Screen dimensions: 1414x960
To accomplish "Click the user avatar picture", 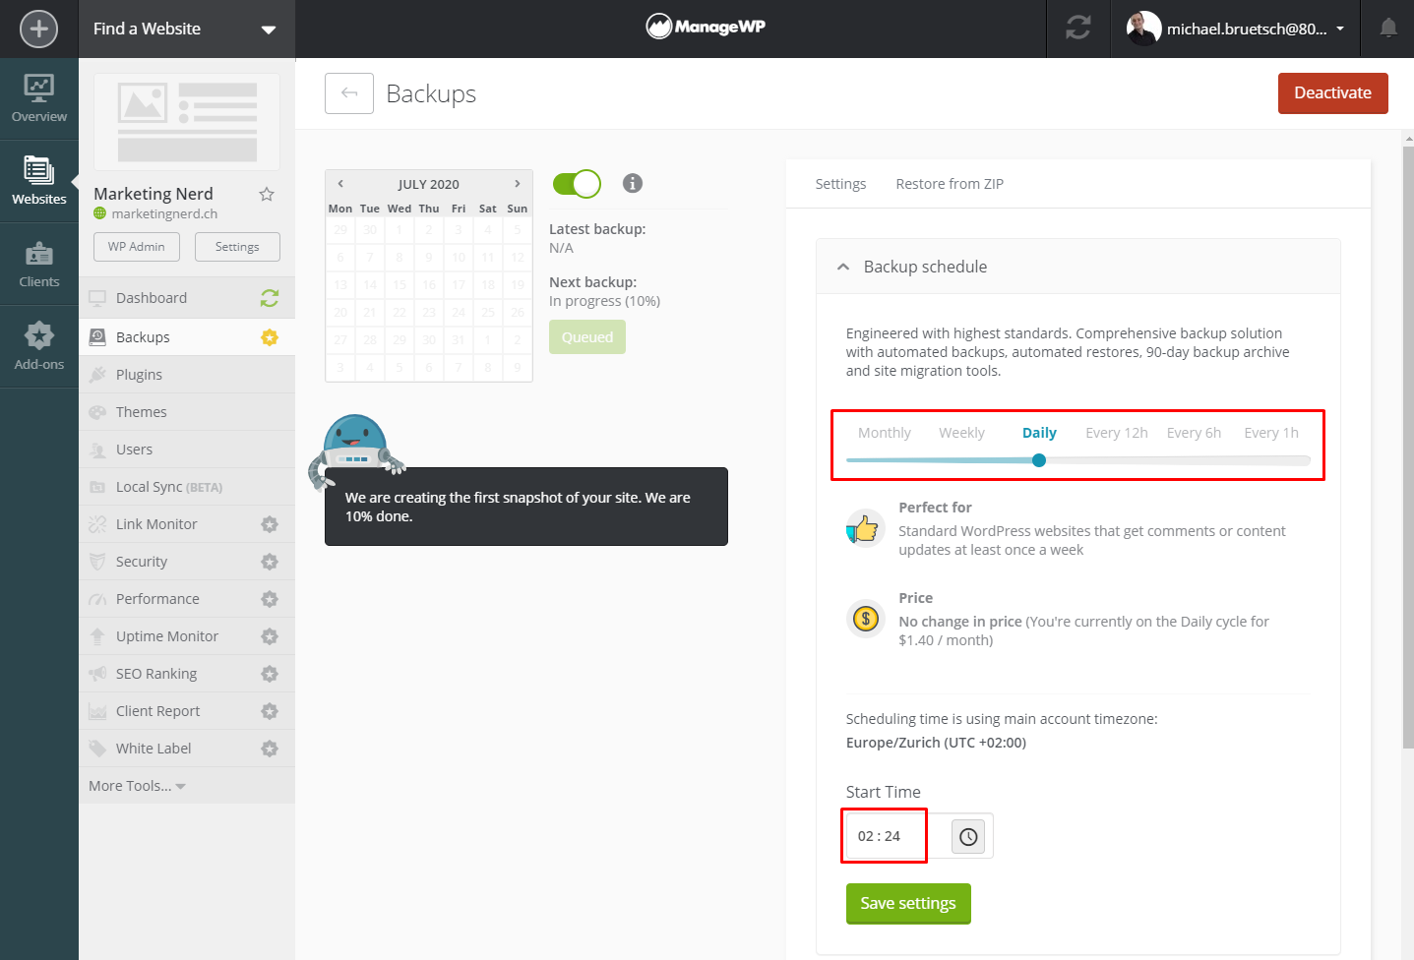I will click(x=1143, y=29).
